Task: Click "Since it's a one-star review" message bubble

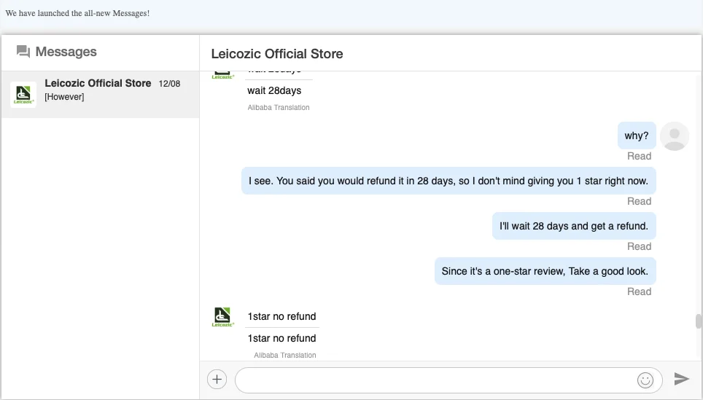Action: (545, 272)
